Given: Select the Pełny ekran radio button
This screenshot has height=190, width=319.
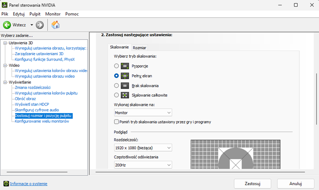Looking at the screenshot, I should click(116, 76).
